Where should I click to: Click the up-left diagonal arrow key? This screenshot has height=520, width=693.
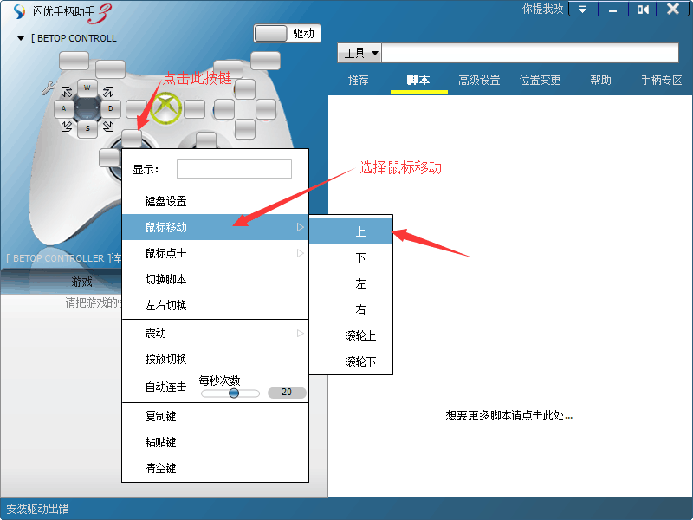coord(67,92)
